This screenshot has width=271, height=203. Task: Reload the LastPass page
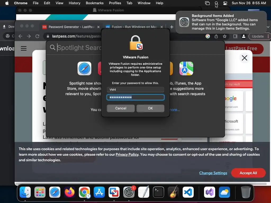coord(37,36)
